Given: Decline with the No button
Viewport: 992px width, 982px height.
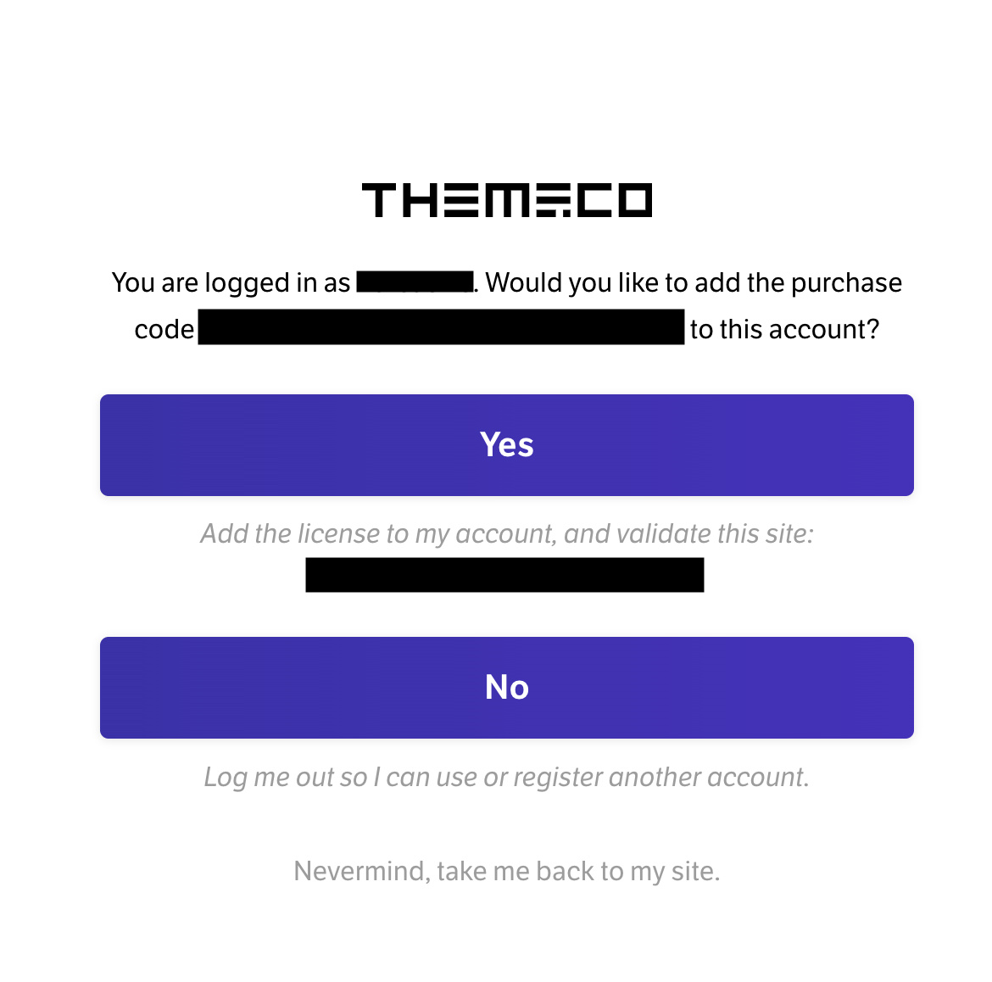Looking at the screenshot, I should click(507, 687).
